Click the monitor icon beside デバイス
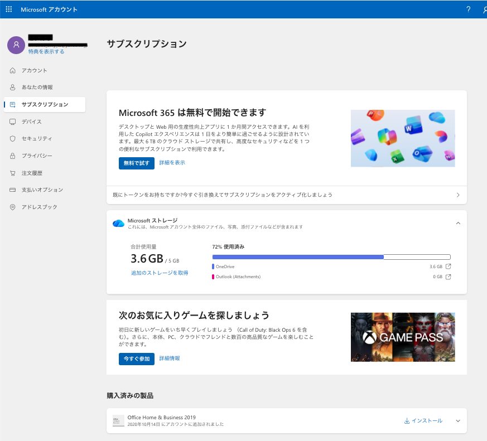 [12, 122]
